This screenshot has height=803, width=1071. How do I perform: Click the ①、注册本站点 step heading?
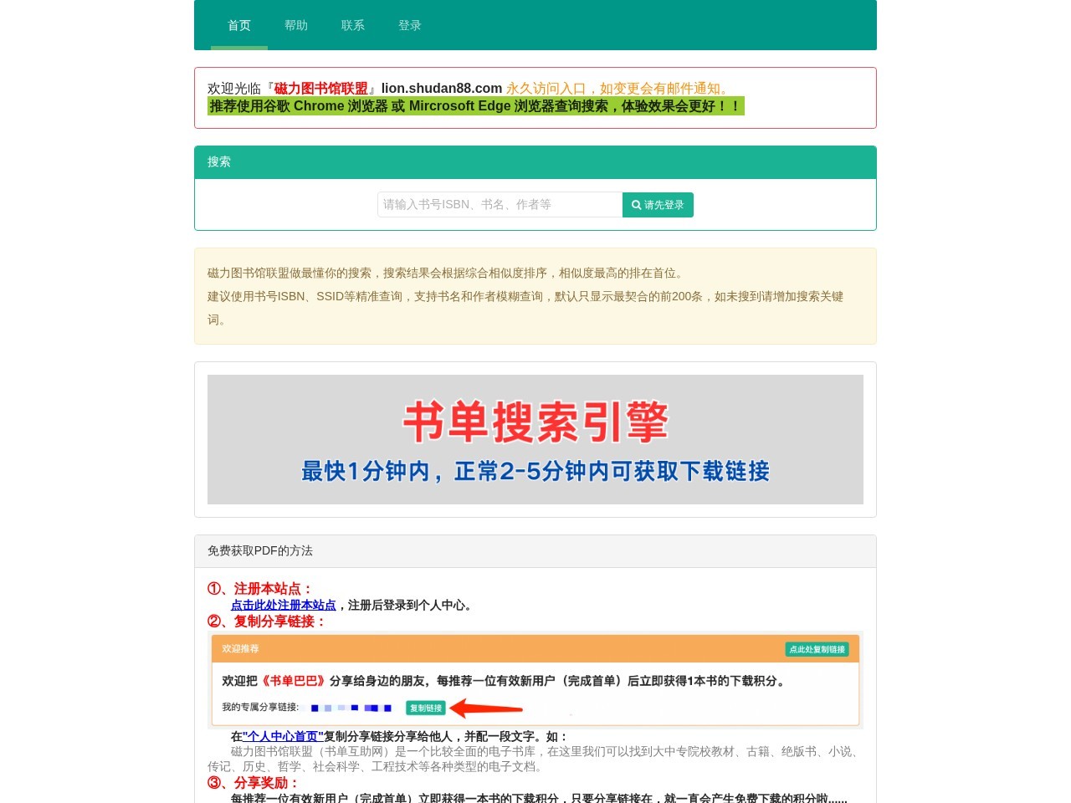tap(260, 589)
